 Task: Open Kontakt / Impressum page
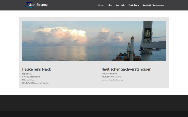154,5
